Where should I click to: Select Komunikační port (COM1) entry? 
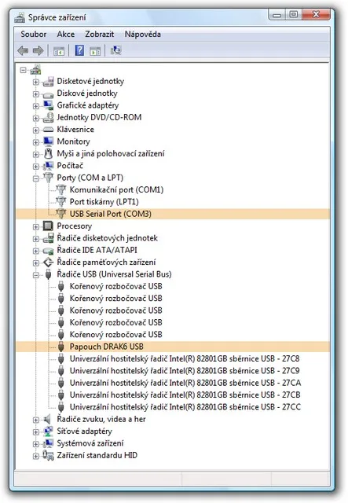[x=116, y=189]
